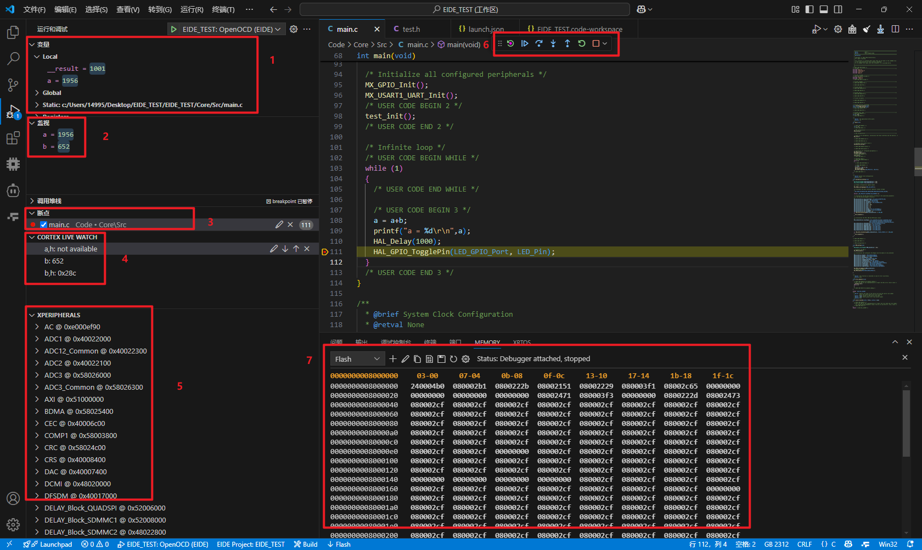
Task: Toggle the bottom panel layout button
Action: click(824, 9)
